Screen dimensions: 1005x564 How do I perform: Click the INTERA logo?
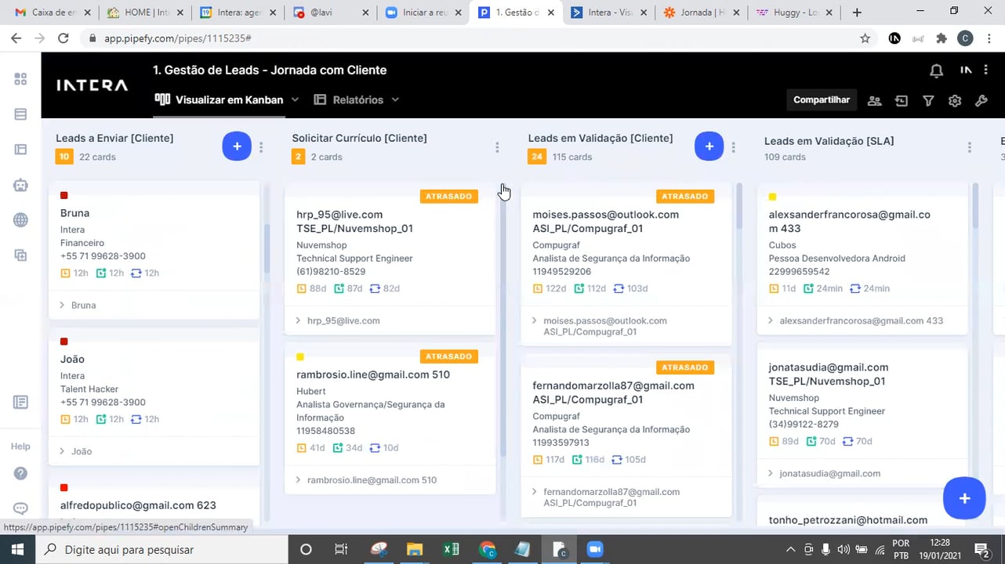pyautogui.click(x=93, y=85)
